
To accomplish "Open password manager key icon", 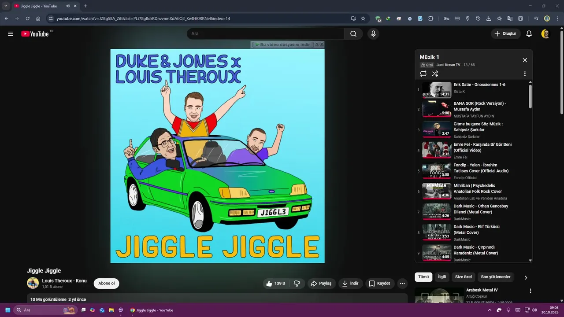I will (x=446, y=18).
